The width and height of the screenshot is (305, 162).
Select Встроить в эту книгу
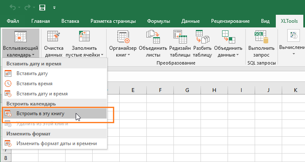coord(55,113)
